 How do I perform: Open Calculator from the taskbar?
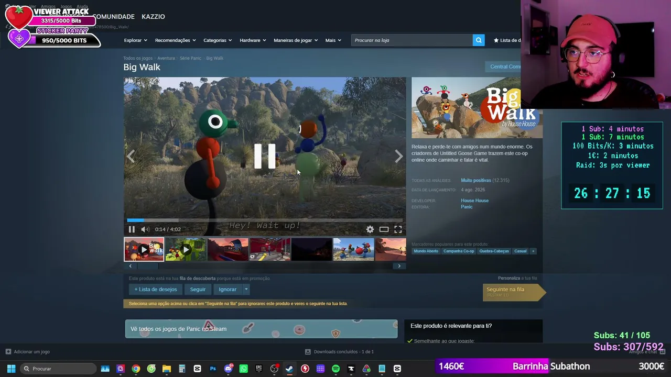pyautogui.click(x=182, y=369)
